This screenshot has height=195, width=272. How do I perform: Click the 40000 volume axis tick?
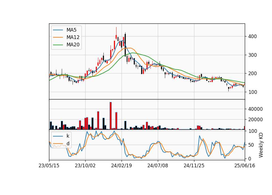(x=255, y=109)
